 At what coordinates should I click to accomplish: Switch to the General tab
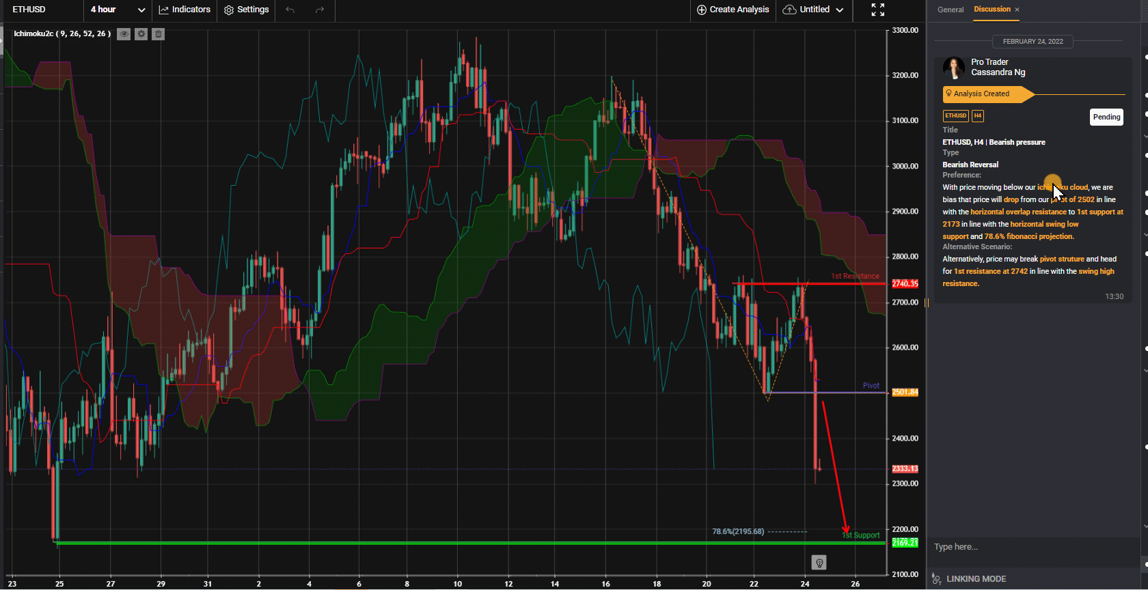tap(951, 10)
